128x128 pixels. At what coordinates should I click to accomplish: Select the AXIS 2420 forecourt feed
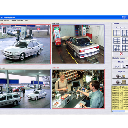25,89
